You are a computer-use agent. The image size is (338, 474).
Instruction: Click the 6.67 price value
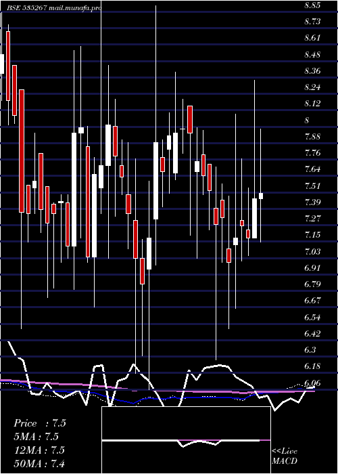(312, 301)
